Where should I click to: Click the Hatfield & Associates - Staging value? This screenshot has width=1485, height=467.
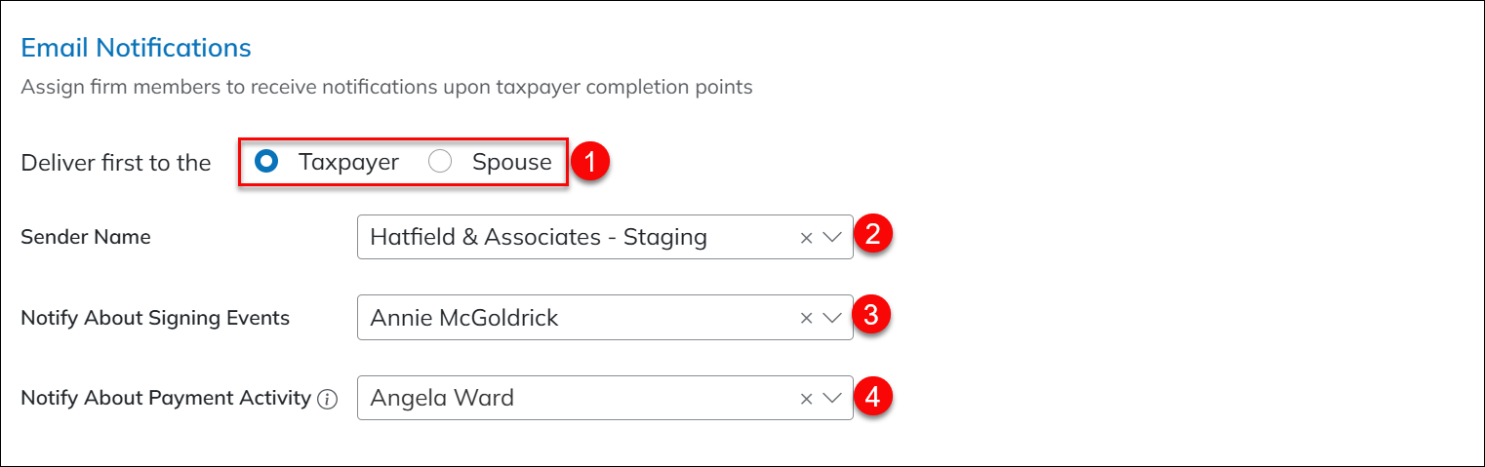(539, 237)
